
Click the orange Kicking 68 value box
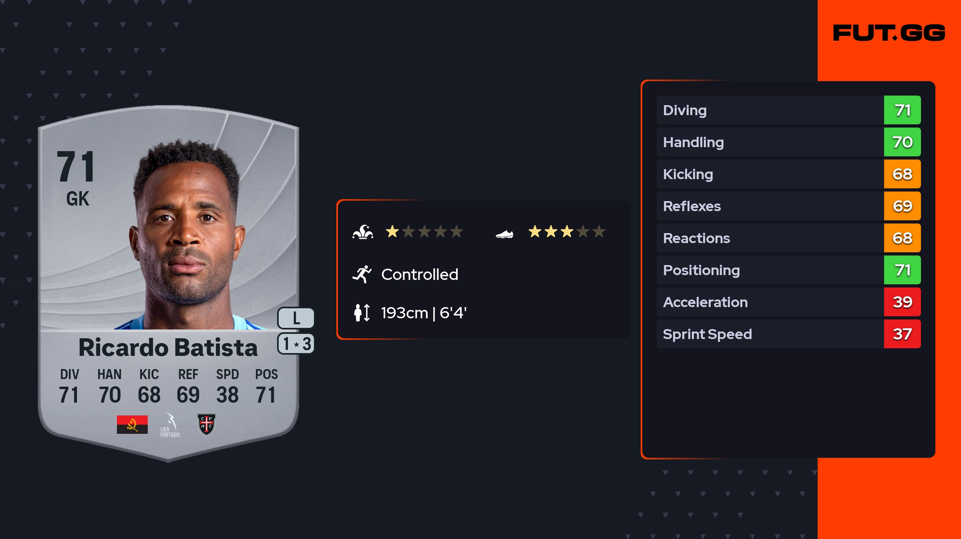tap(902, 174)
